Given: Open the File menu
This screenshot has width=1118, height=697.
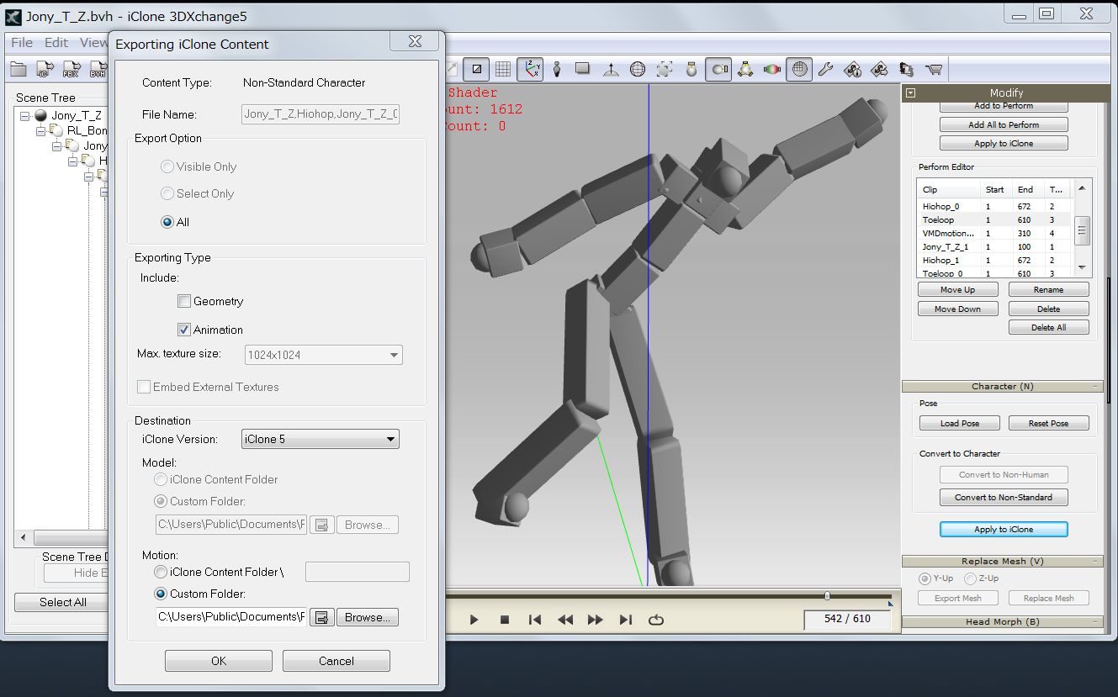Looking at the screenshot, I should (x=22, y=42).
